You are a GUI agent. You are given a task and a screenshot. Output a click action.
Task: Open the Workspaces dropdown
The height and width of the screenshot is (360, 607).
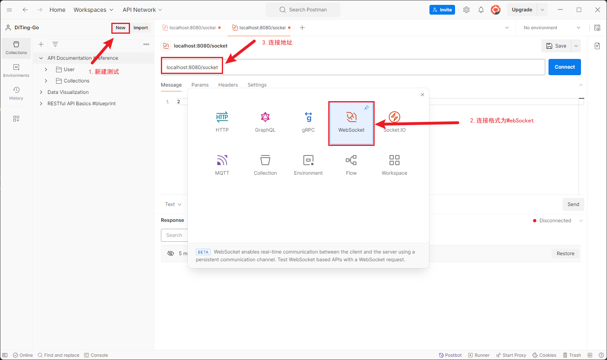click(x=93, y=10)
